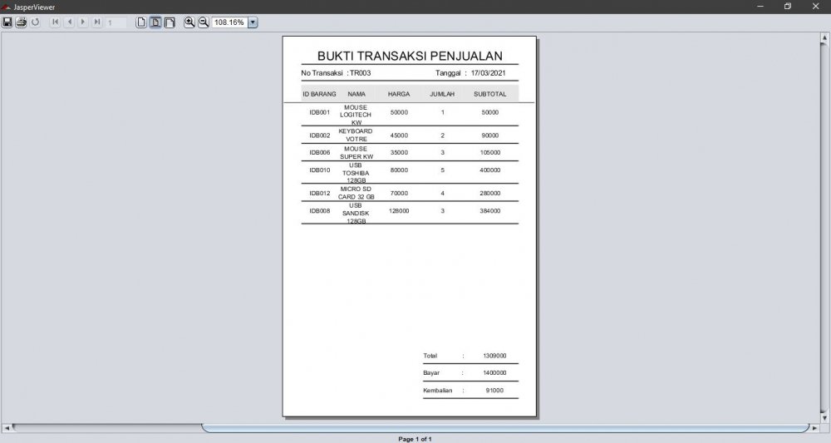Go to previous page arrow
This screenshot has height=443, width=831.
coord(69,22)
